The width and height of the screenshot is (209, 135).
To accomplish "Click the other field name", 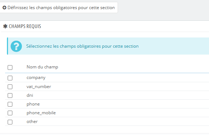I will pyautogui.click(x=32, y=122).
